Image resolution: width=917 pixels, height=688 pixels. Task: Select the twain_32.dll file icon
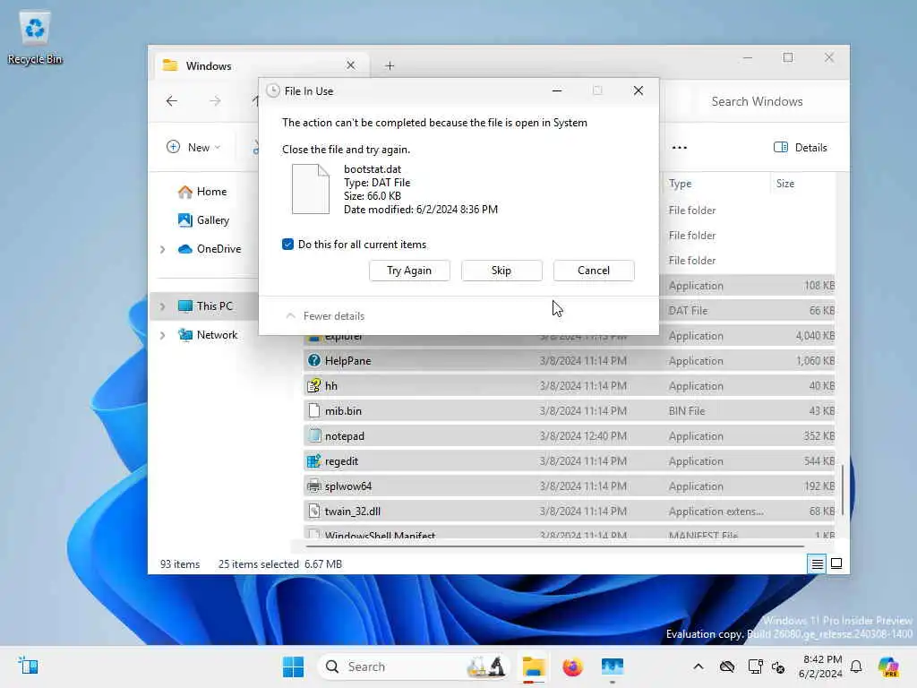click(x=314, y=512)
